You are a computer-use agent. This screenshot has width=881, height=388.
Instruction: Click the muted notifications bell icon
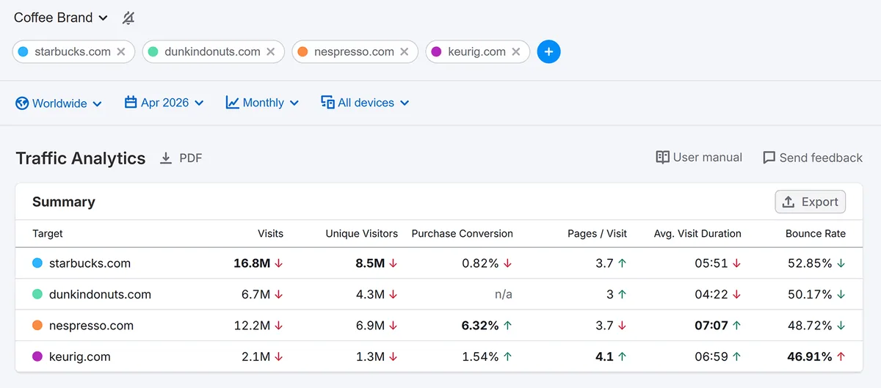pyautogui.click(x=128, y=18)
